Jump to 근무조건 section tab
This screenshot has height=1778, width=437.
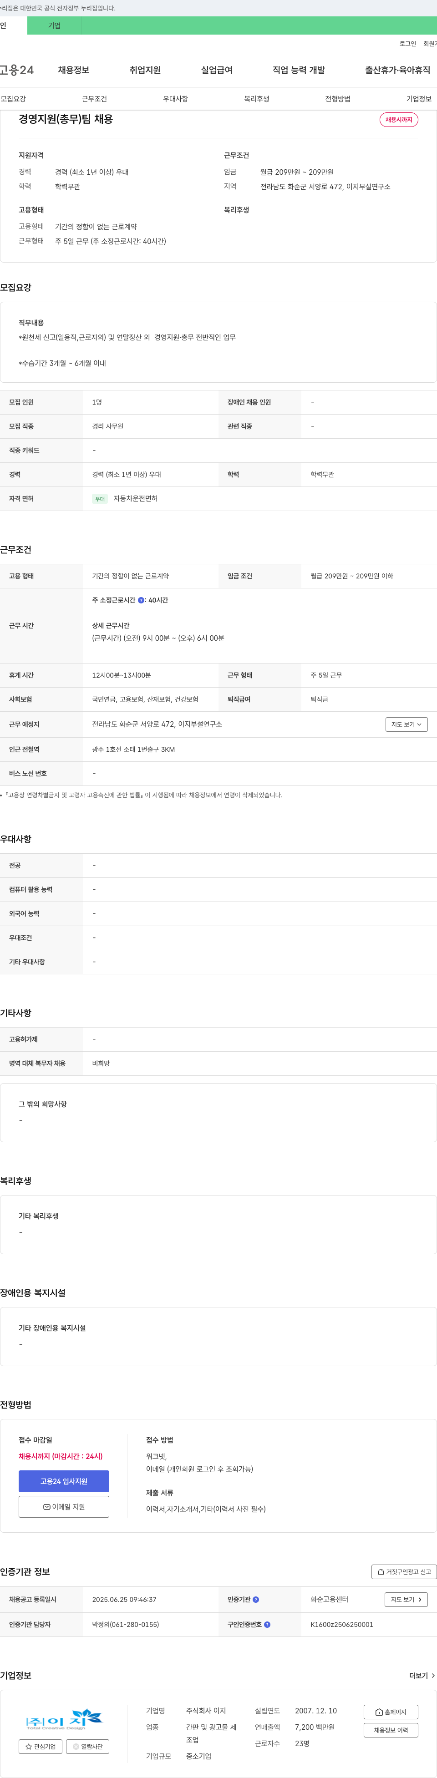click(94, 99)
